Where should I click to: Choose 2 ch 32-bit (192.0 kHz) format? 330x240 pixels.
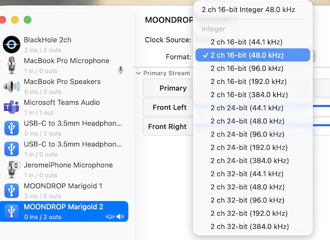click(x=253, y=213)
